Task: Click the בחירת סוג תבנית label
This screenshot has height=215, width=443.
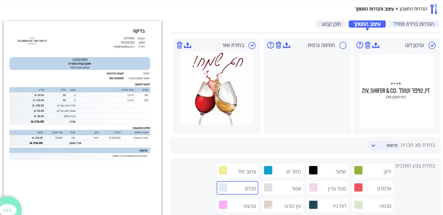Action: coord(418,145)
